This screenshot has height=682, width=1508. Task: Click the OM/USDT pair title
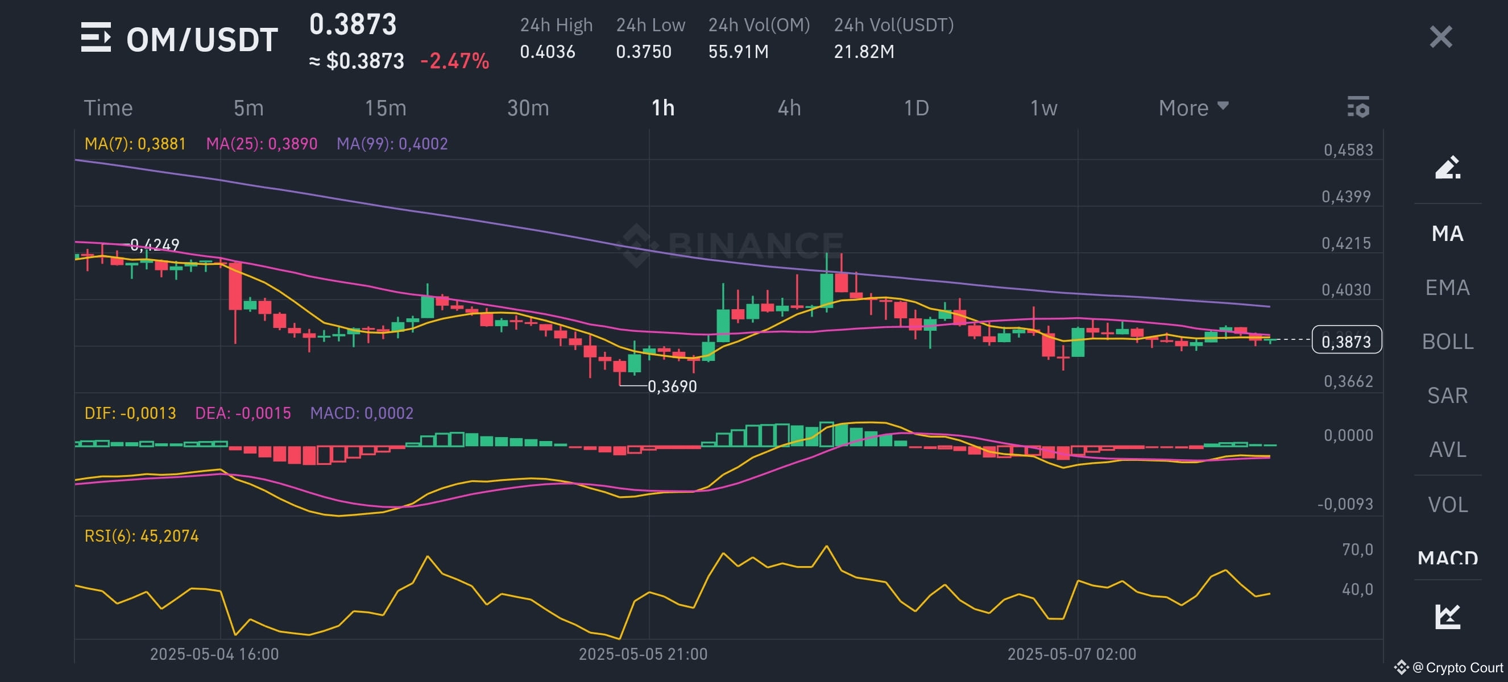202,39
